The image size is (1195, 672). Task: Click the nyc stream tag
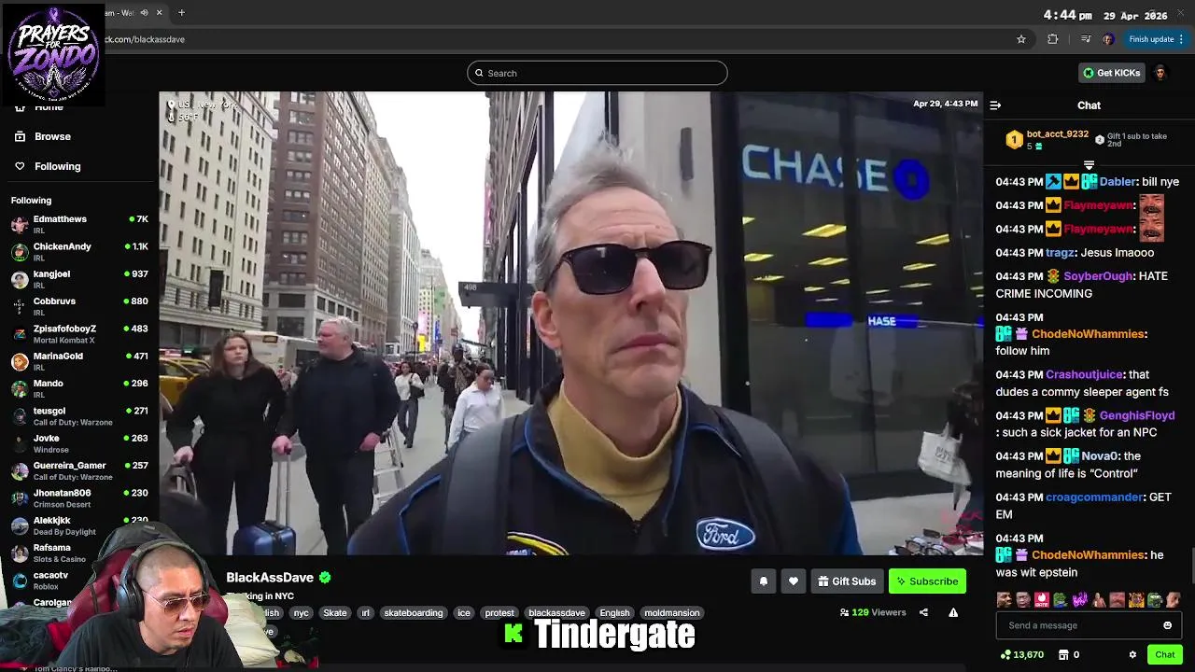(x=301, y=613)
